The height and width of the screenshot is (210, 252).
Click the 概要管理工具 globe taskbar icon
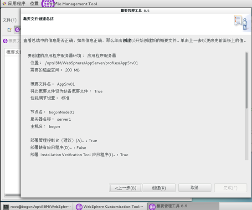(x=152, y=207)
